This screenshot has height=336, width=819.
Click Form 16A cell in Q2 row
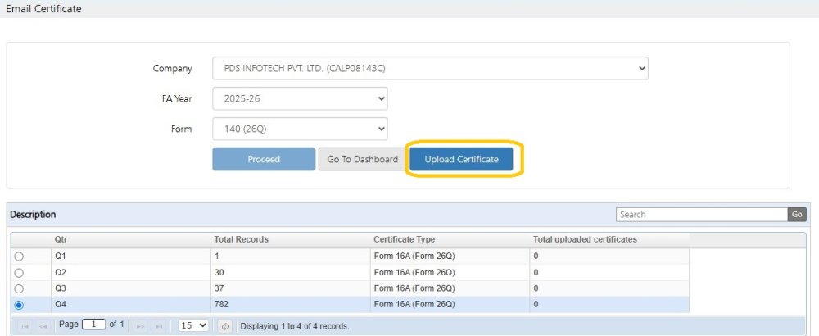point(450,273)
